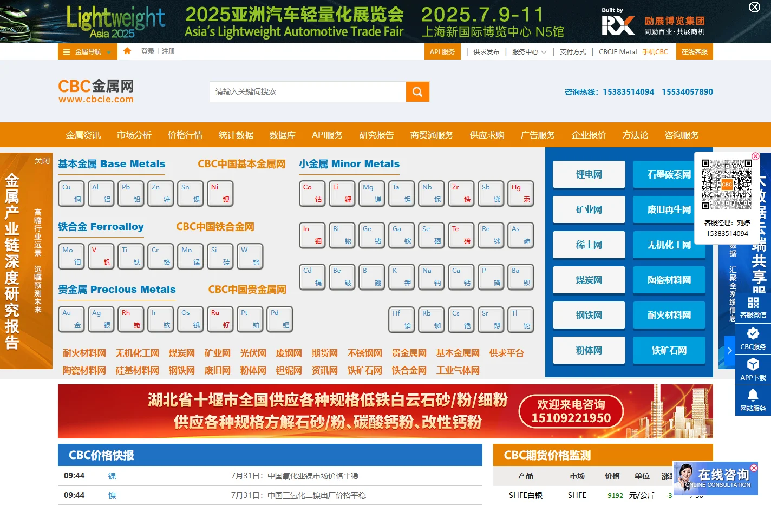
Task: Close the QR code popup
Action: 755,156
